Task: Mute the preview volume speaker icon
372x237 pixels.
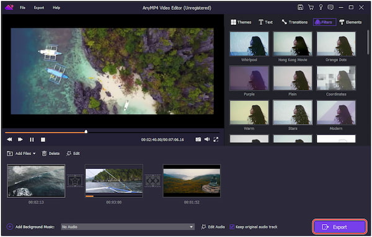Action: tap(207, 140)
